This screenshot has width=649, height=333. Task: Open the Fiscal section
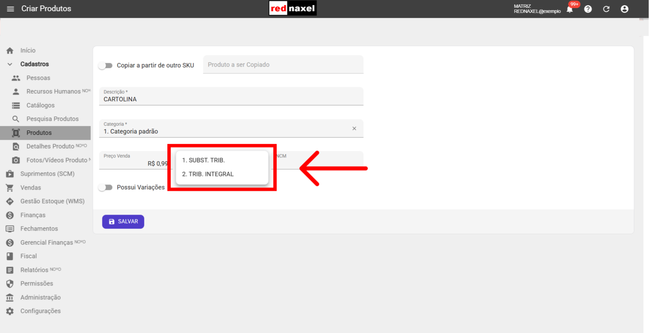pos(45,256)
